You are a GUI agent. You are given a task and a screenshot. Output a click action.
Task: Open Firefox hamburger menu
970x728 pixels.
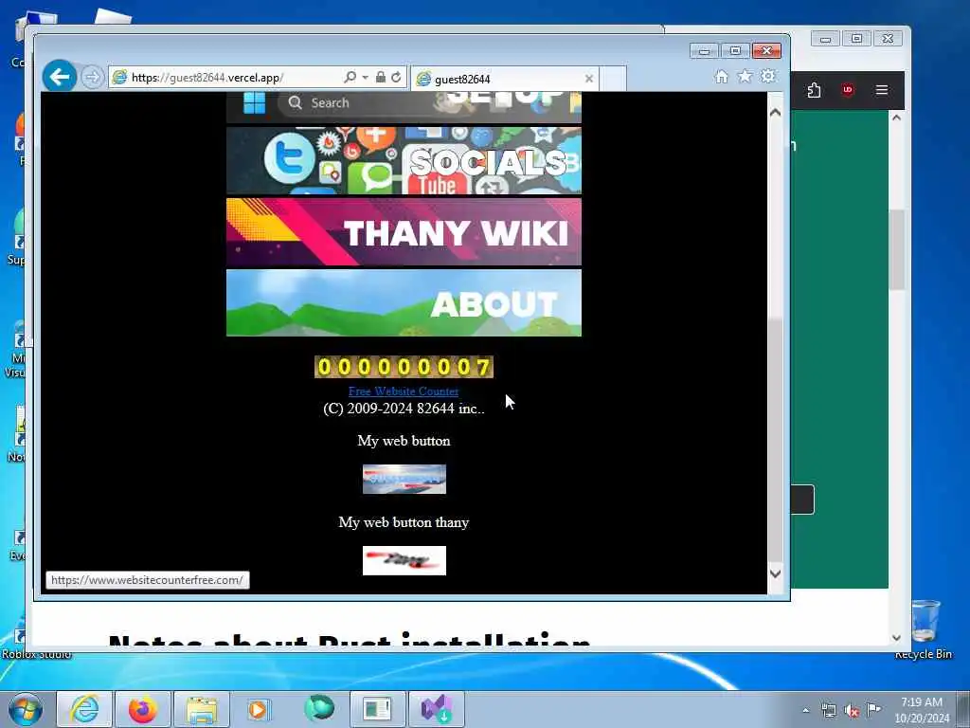[x=882, y=90]
